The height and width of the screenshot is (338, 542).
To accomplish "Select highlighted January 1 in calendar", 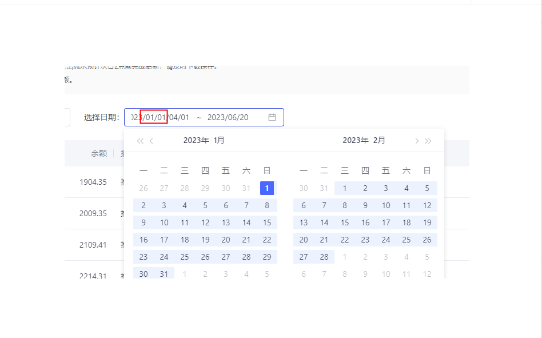I will coord(267,188).
